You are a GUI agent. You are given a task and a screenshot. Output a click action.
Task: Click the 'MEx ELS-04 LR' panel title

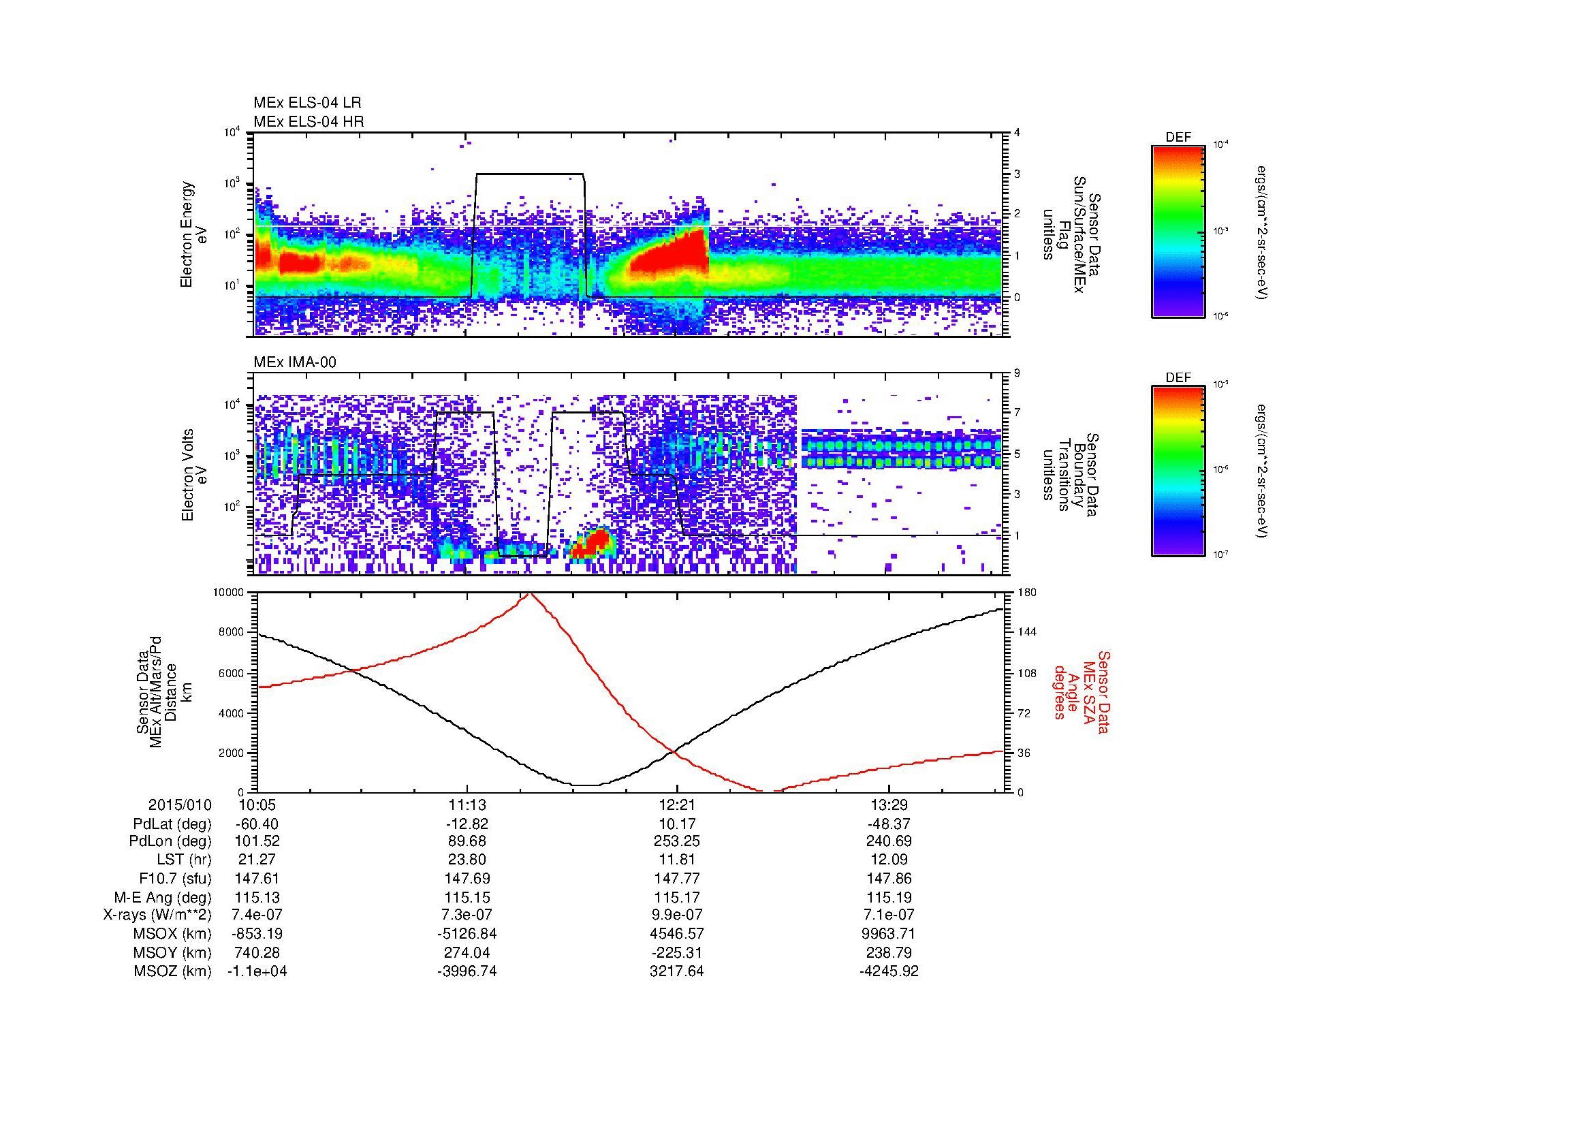(x=307, y=103)
